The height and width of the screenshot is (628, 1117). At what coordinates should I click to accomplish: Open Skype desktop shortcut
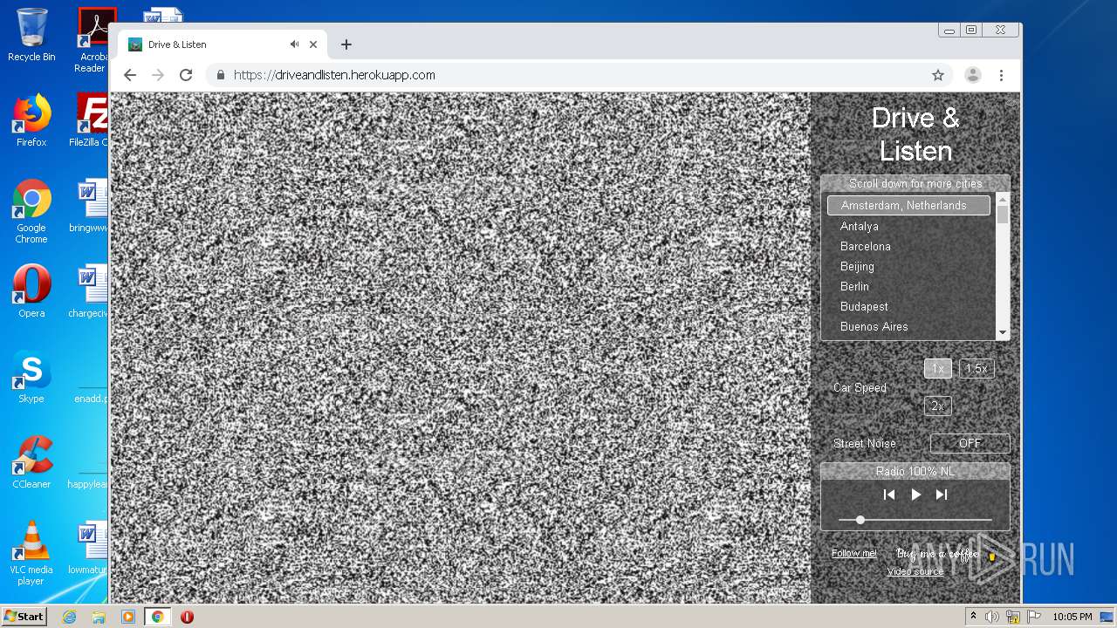point(31,377)
